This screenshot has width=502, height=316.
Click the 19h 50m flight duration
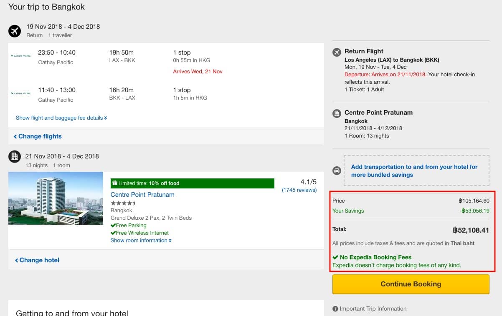(121, 53)
